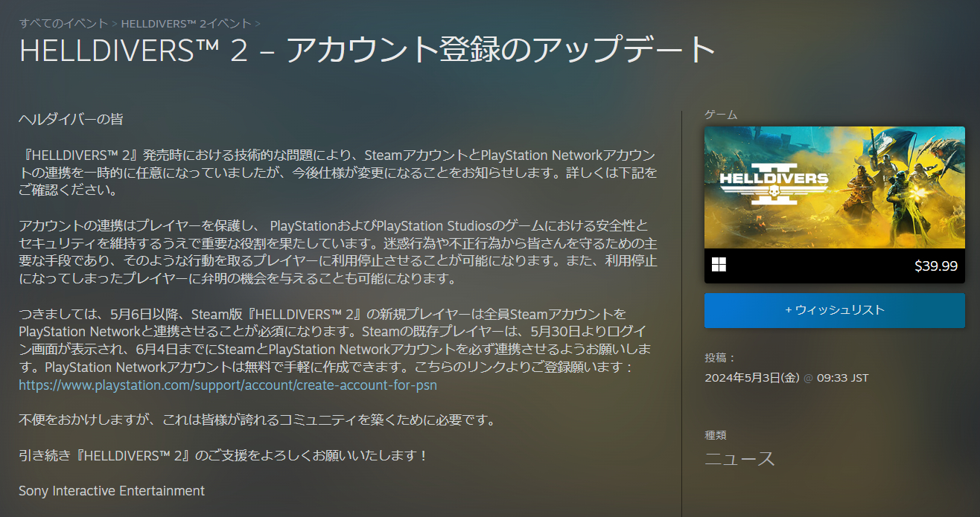Click the line starting アカウントの連携はプレイヤーを保護し
Image resolution: width=980 pixels, height=517 pixels.
pyautogui.click(x=334, y=225)
